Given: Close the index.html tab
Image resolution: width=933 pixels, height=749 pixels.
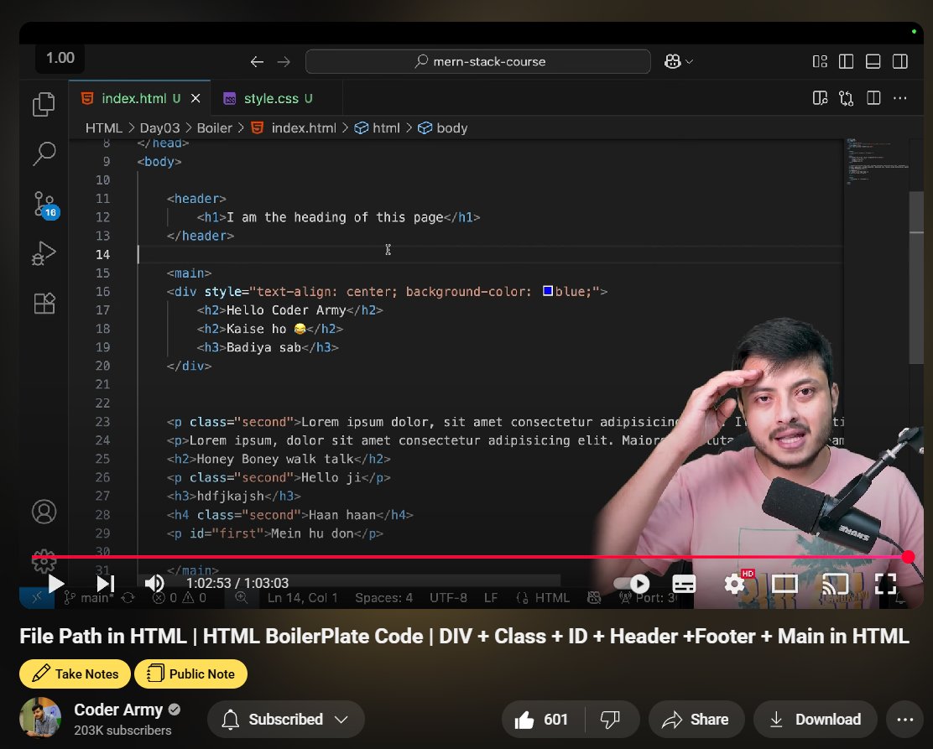Looking at the screenshot, I should pyautogui.click(x=195, y=99).
